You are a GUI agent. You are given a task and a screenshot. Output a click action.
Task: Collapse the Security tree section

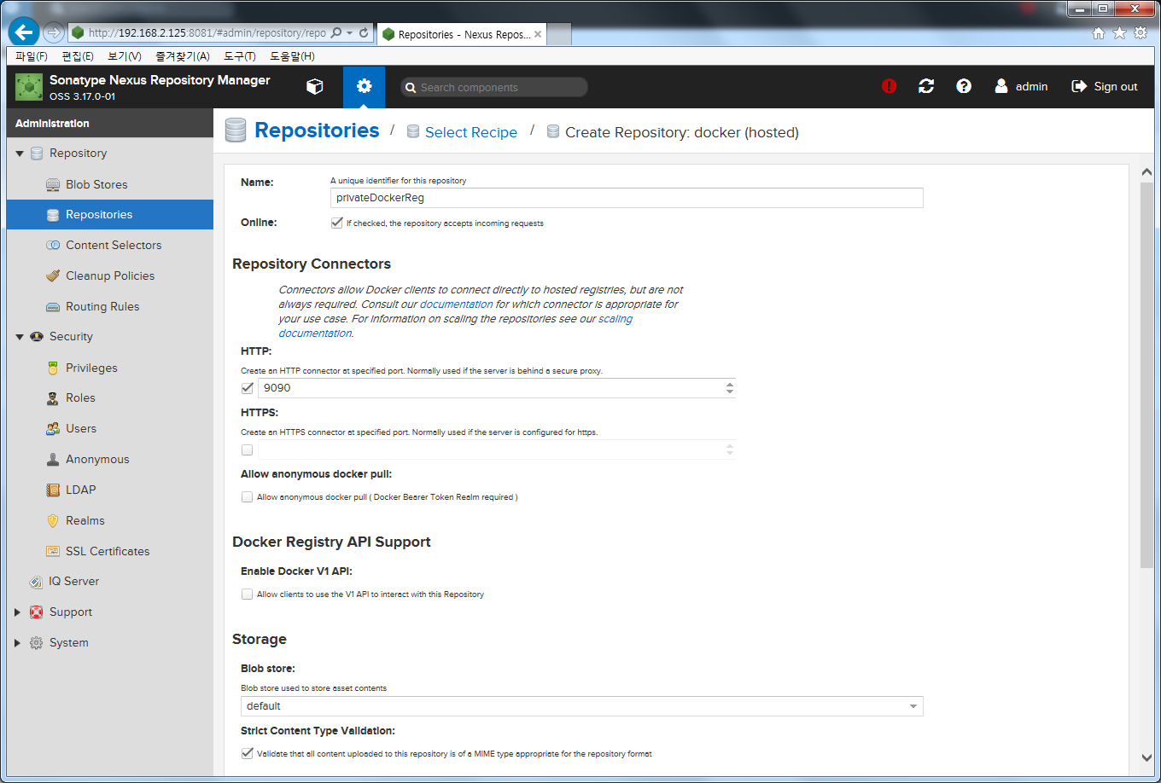(20, 337)
